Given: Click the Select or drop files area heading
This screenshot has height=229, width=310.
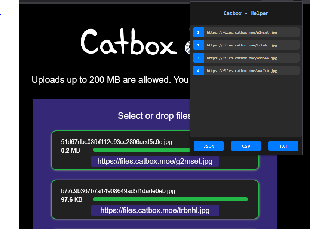Looking at the screenshot, I should pos(154,116).
